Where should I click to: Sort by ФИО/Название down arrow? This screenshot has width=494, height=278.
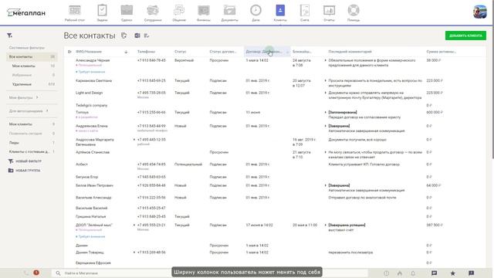126,52
